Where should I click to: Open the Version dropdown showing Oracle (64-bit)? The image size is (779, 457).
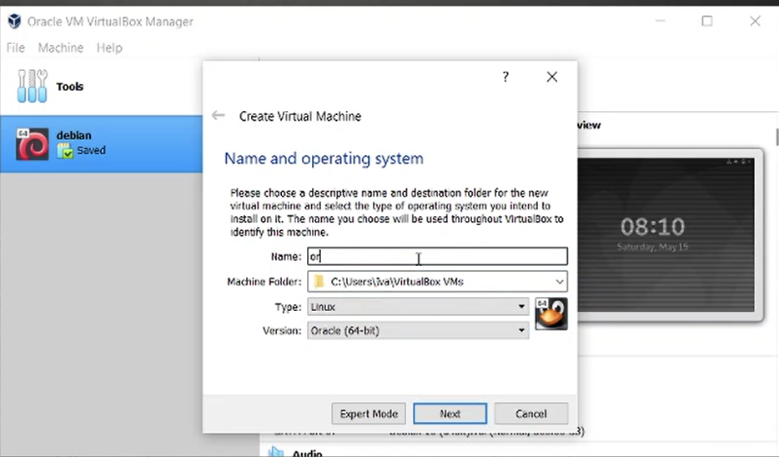click(418, 331)
